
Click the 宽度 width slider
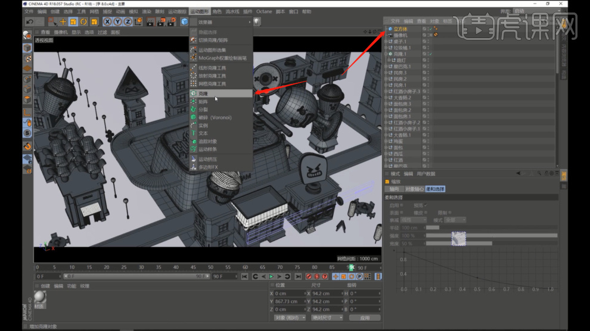pos(492,243)
